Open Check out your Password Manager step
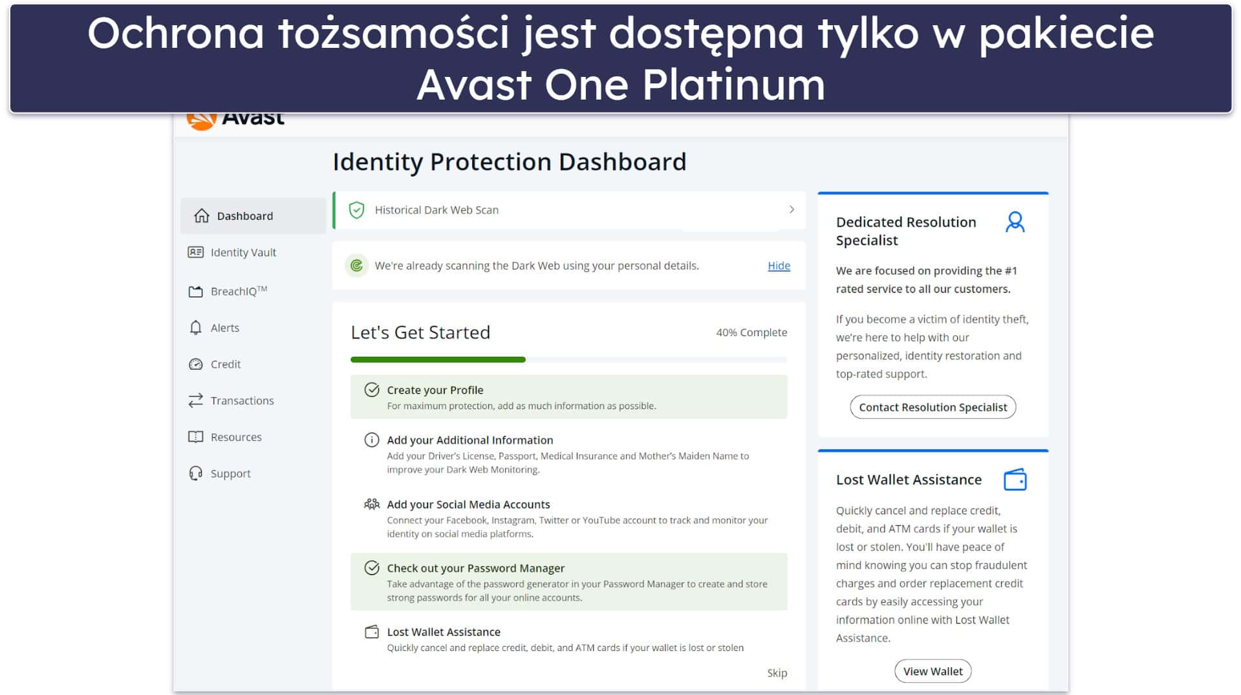Viewport: 1241px width, 695px height. [x=569, y=582]
